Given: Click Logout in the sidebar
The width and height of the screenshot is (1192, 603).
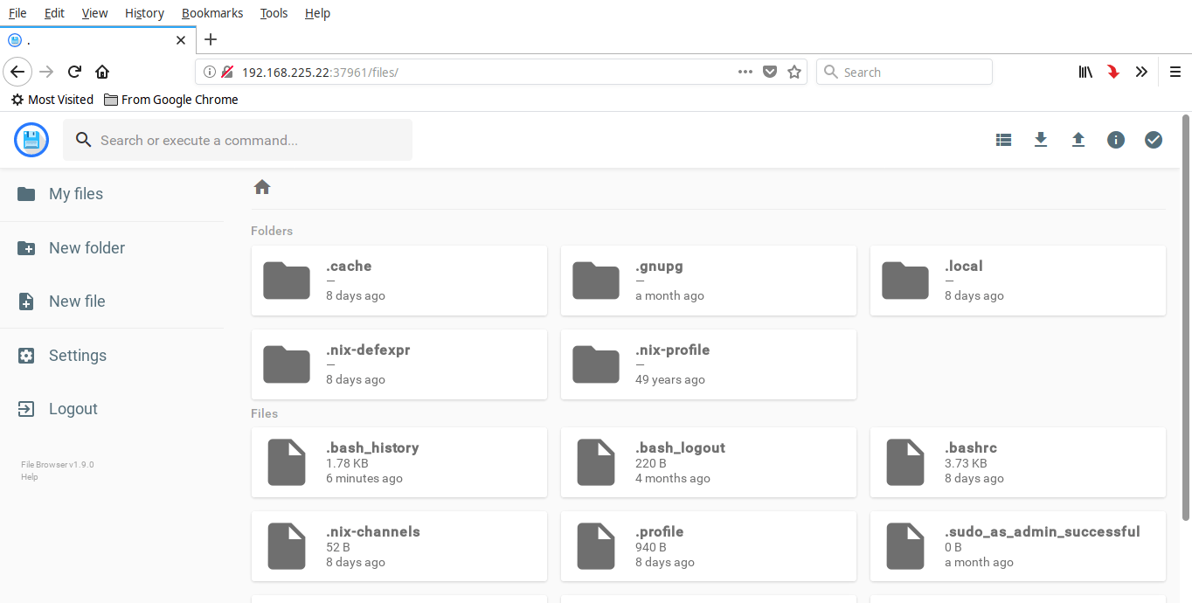Looking at the screenshot, I should (112, 409).
